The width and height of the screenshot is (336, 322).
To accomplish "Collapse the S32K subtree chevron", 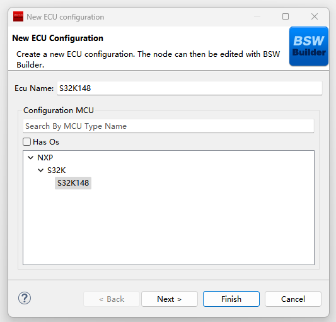I will point(40,170).
